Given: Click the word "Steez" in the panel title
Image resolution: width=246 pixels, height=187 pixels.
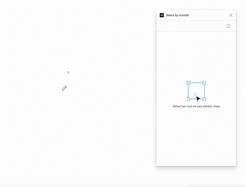Looking at the screenshot, I should click(x=170, y=15).
